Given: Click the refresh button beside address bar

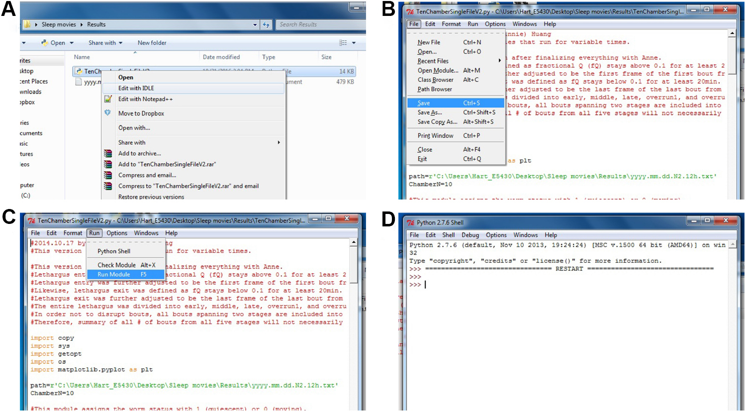Looking at the screenshot, I should click(266, 24).
